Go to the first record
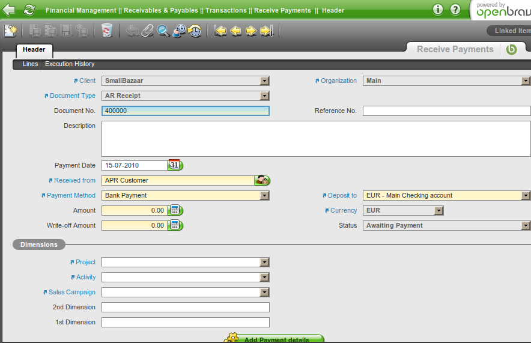 (x=220, y=31)
